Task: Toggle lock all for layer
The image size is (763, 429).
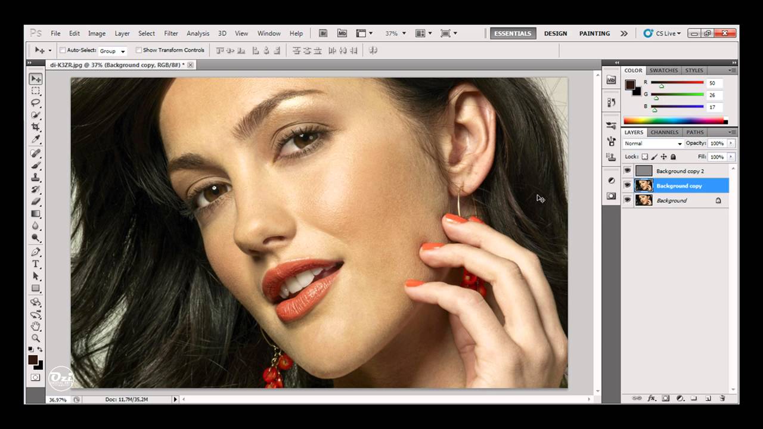Action: click(673, 157)
